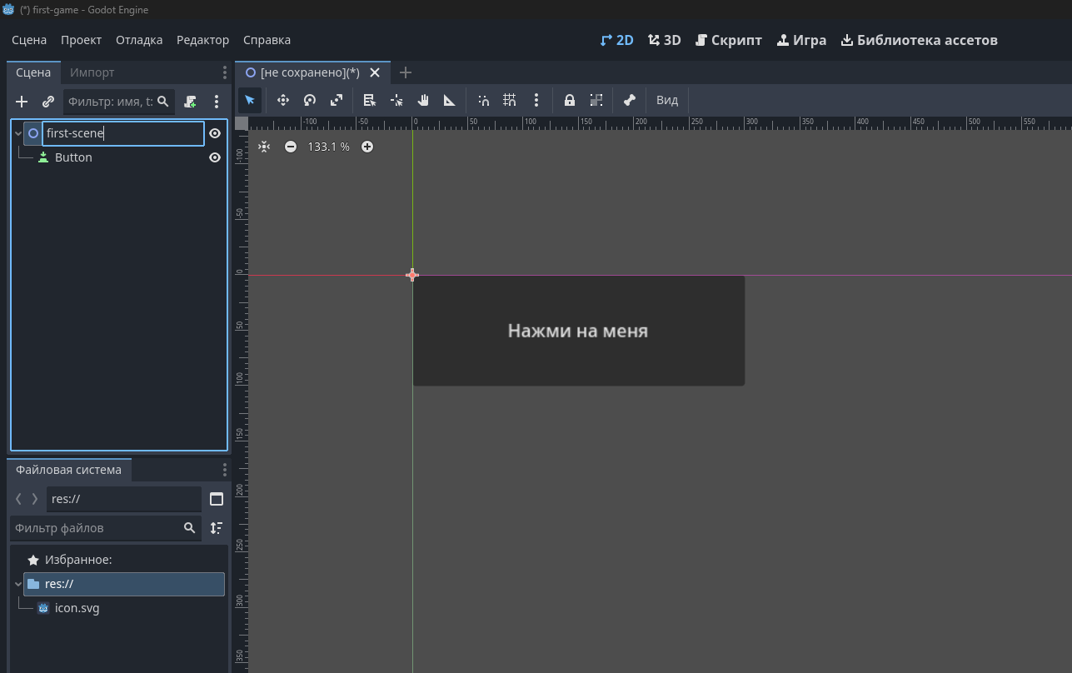Click the Фильтр файлов search field
The width and height of the screenshot is (1072, 673).
(96, 528)
